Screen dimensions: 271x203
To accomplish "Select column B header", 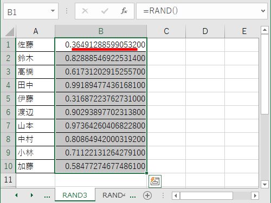I will 101,31.
